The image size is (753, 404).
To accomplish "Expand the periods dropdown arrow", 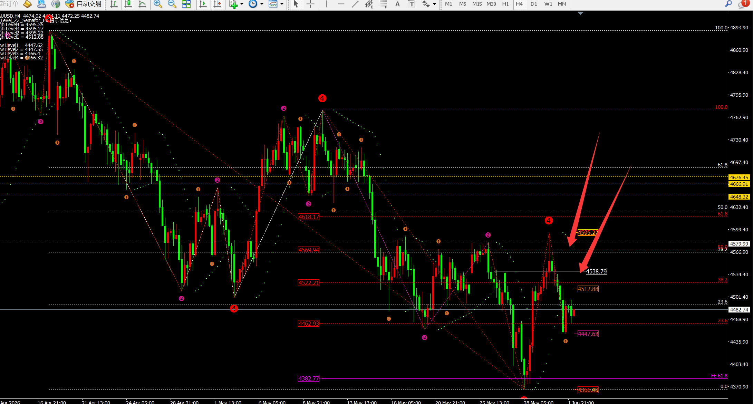I will pos(262,4).
